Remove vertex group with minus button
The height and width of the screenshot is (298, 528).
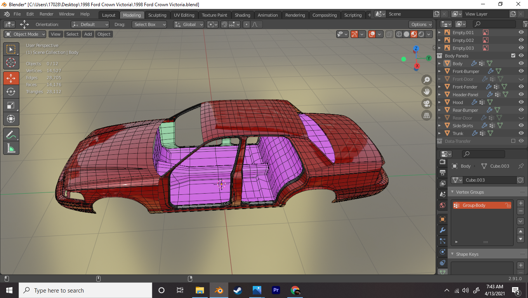521,211
